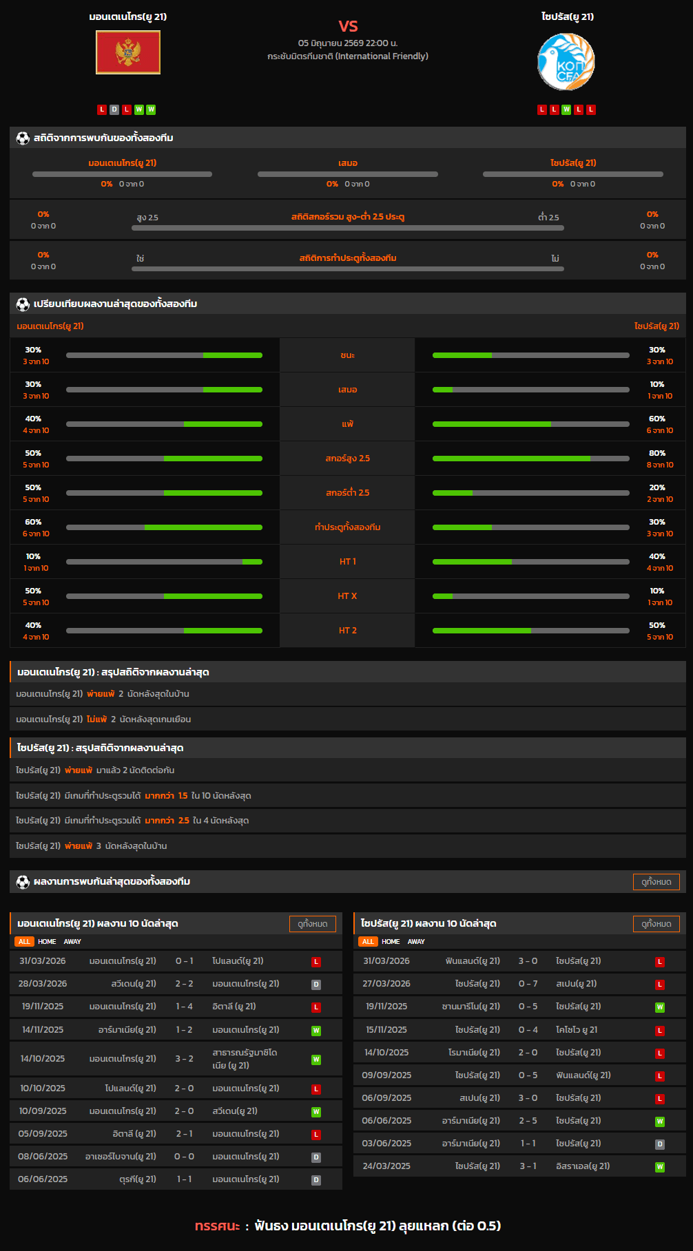Click the HT X comparison row label
693x1251 pixels.
coord(348,596)
